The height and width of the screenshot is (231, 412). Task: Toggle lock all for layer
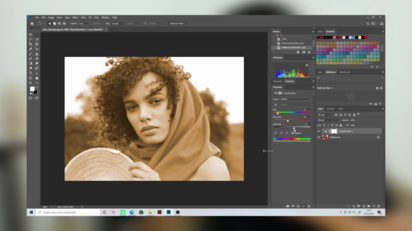point(341,126)
